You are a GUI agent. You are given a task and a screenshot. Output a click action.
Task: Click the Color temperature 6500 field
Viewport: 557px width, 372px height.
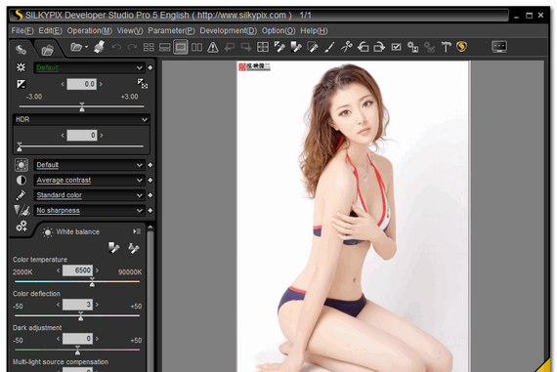[78, 270]
